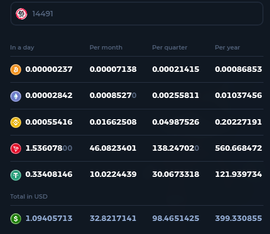Click USD daily total 1.09405713

(49, 218)
